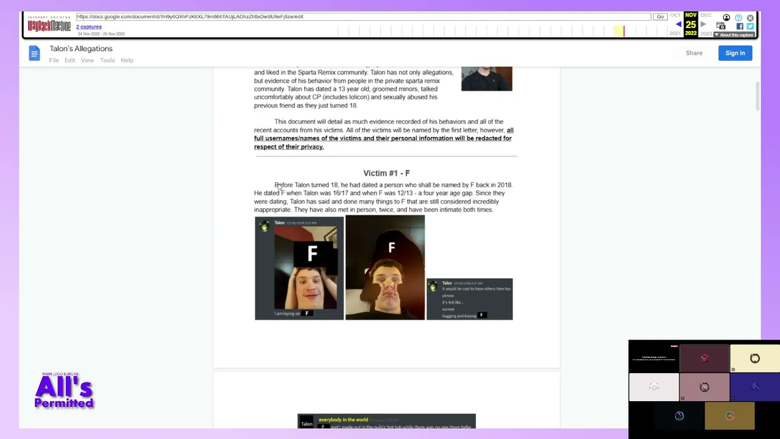Open the 2 captures link
780x439 pixels.
click(89, 27)
